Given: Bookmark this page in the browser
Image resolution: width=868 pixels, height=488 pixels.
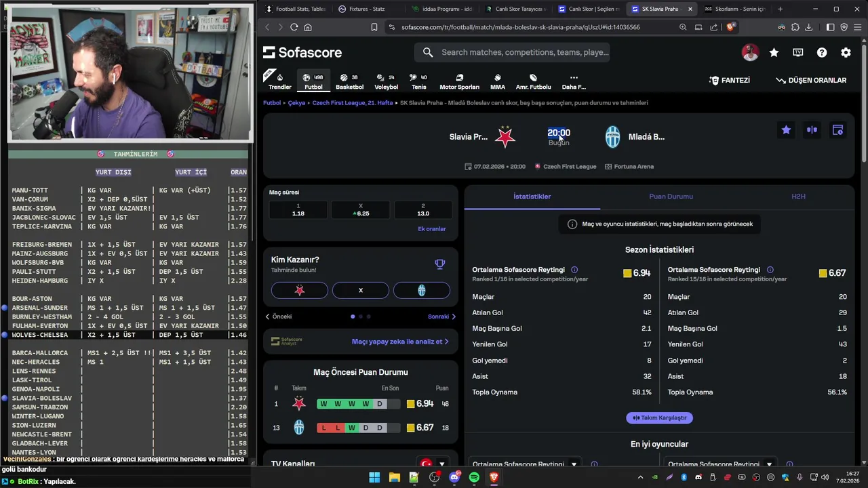Looking at the screenshot, I should 374,27.
